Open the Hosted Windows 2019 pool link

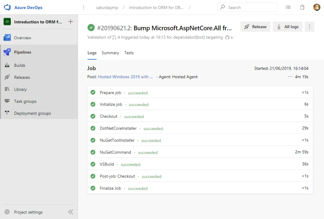(x=125, y=77)
